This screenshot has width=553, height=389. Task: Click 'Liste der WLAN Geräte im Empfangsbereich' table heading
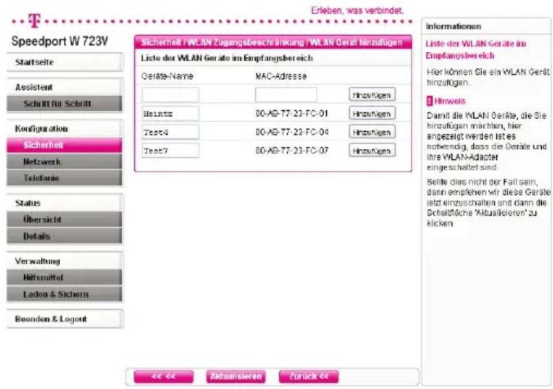(227, 58)
